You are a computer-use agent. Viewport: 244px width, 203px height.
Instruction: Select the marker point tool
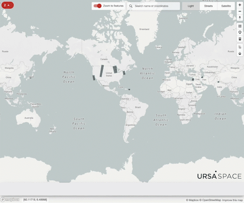pyautogui.click(x=240, y=32)
